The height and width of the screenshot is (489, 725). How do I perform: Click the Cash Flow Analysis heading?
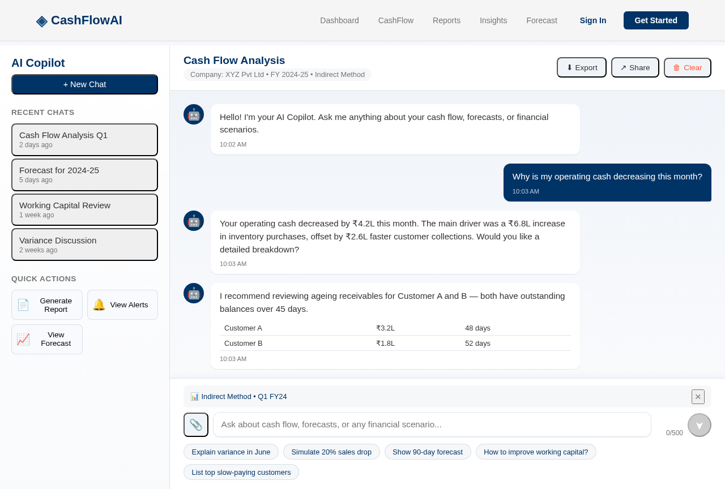(234, 61)
